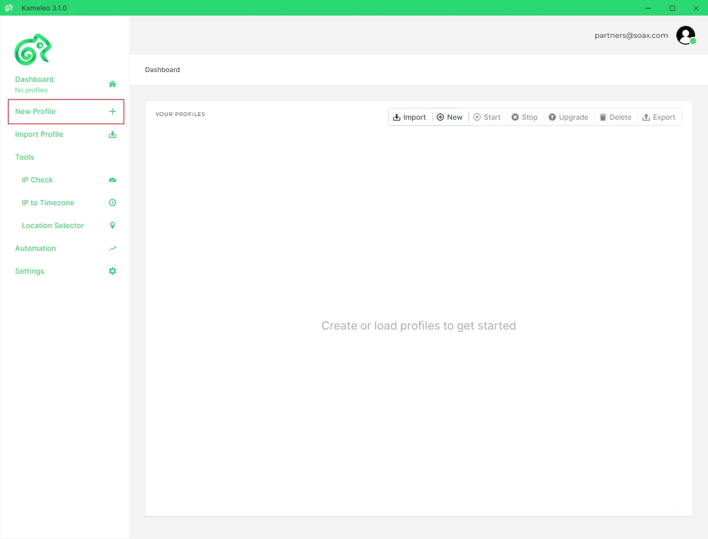Click the IP to Timezone clock icon
This screenshot has width=708, height=539.
pos(112,203)
